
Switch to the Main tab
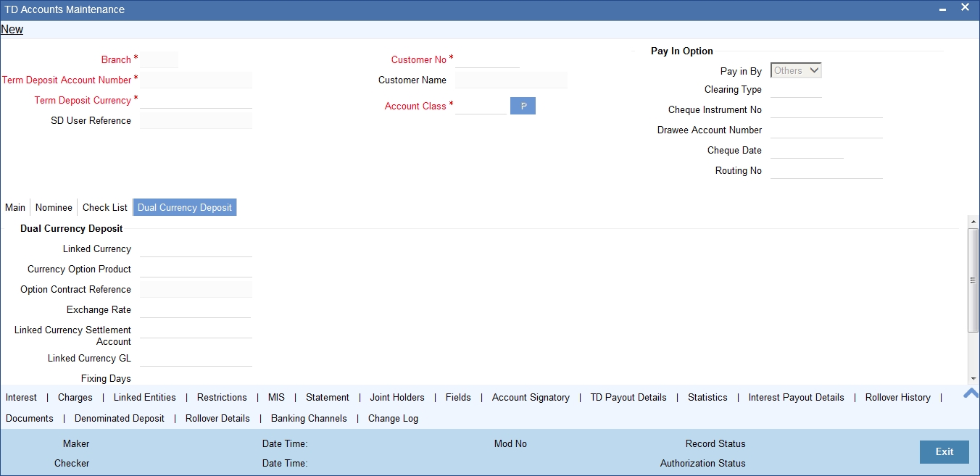(15, 207)
